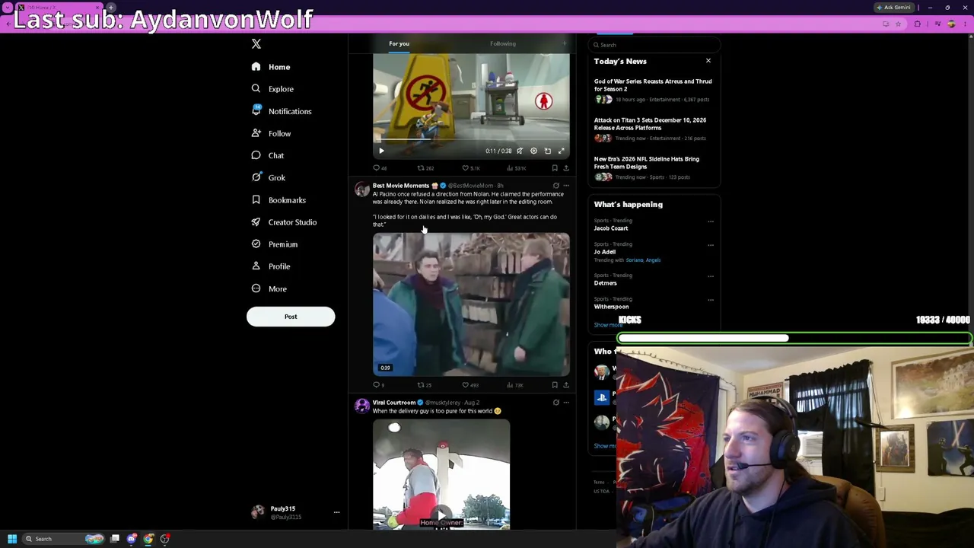This screenshot has height=548, width=974.
Task: Open account menu dots beside Pauly315
Action: point(336,512)
